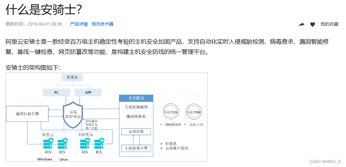Viewport: 346px width, 167px height.
Task: Click the 云端防护中心 shield icon
Action: 73,115
